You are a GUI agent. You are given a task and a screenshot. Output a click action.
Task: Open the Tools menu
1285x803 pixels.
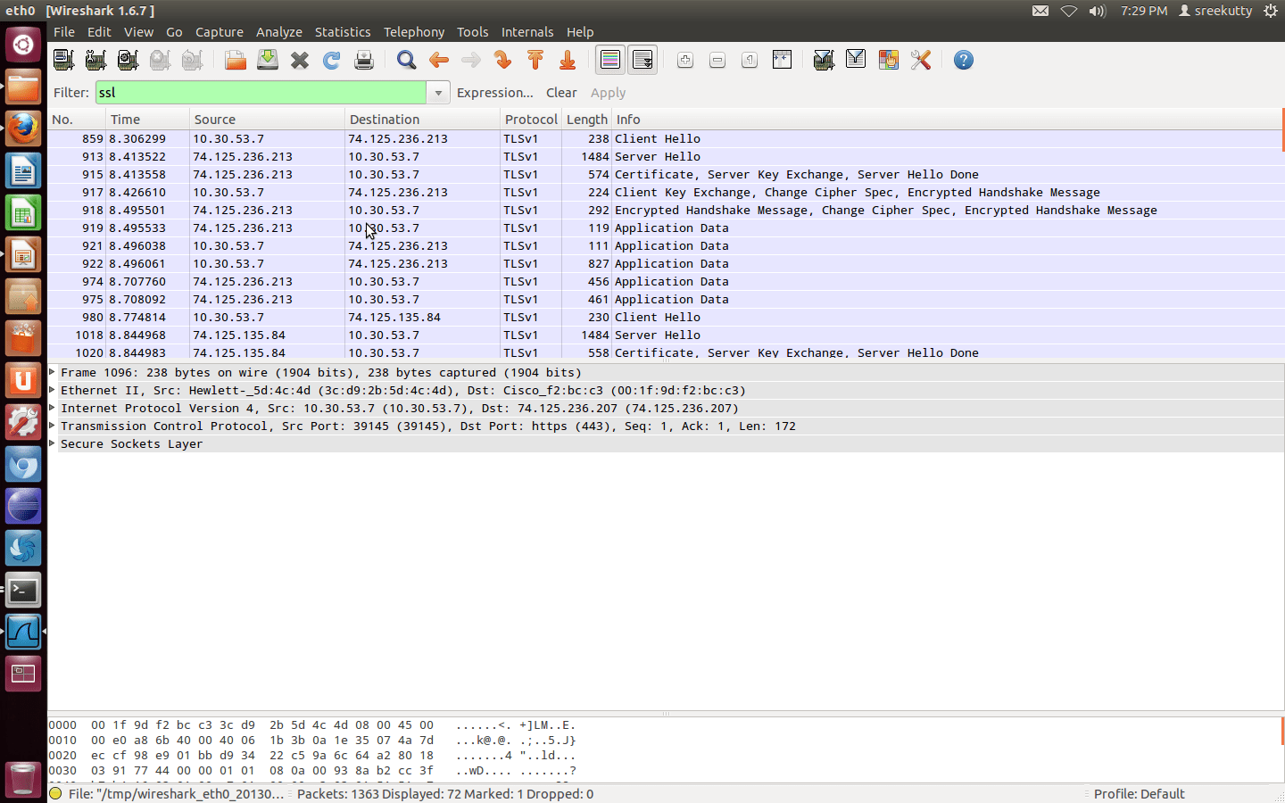point(473,32)
